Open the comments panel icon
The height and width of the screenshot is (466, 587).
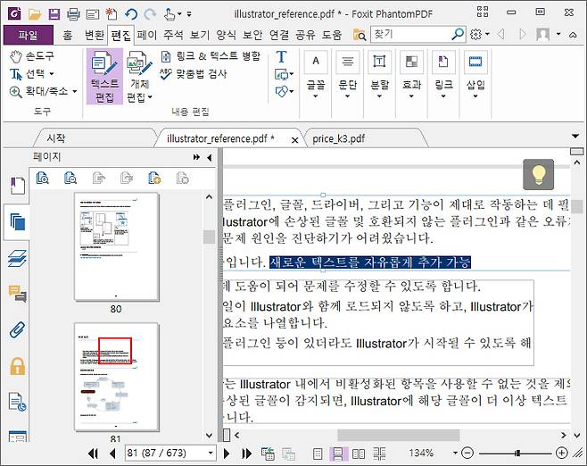click(17, 293)
